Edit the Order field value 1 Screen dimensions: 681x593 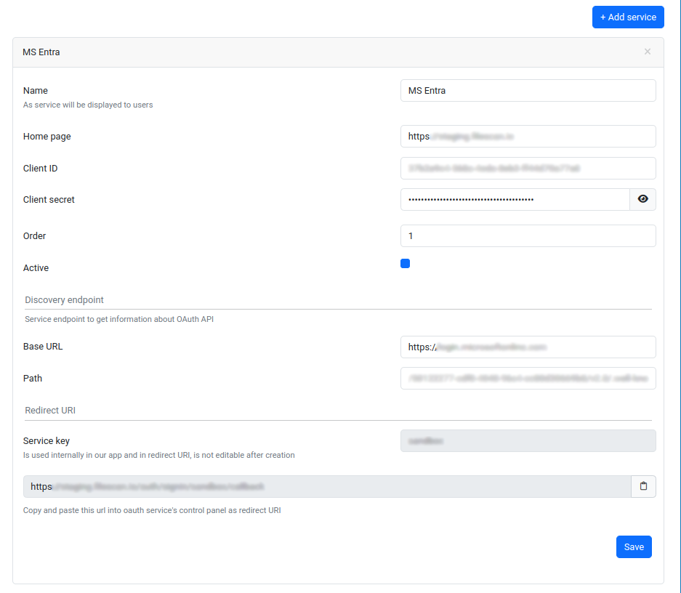tap(528, 235)
